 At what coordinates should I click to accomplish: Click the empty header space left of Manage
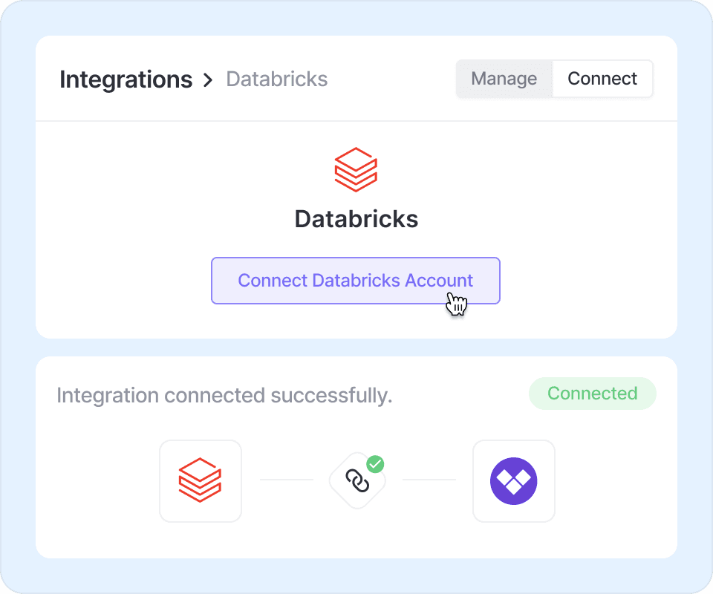coord(394,79)
